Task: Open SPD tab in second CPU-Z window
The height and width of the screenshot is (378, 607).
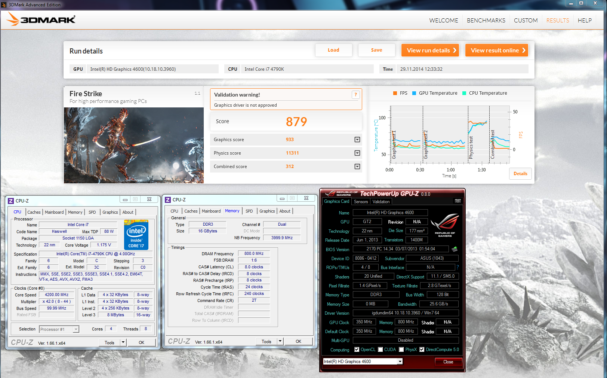Action: pos(249,211)
